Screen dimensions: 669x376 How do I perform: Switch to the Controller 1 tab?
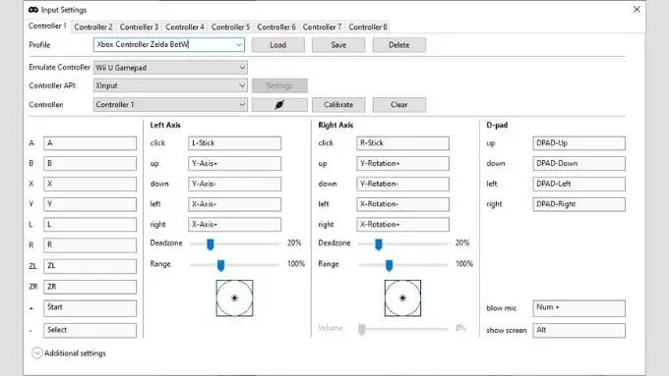tap(47, 26)
